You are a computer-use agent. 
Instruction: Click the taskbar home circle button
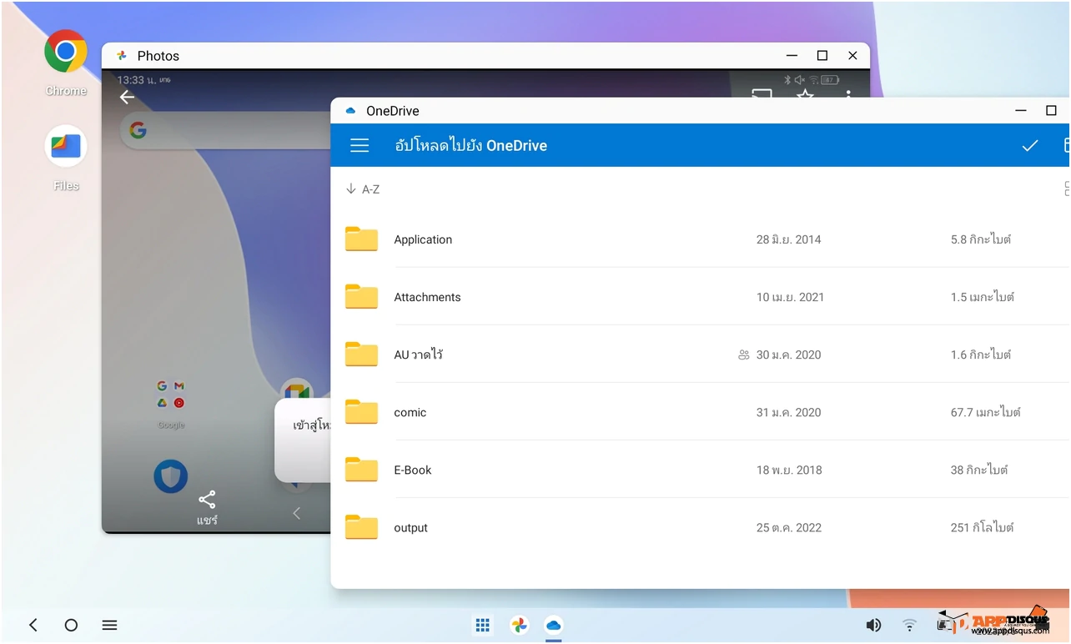click(72, 625)
